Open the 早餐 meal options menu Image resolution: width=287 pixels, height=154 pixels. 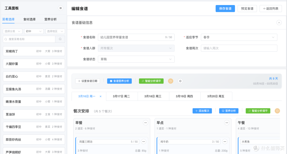[x=146, y=123]
